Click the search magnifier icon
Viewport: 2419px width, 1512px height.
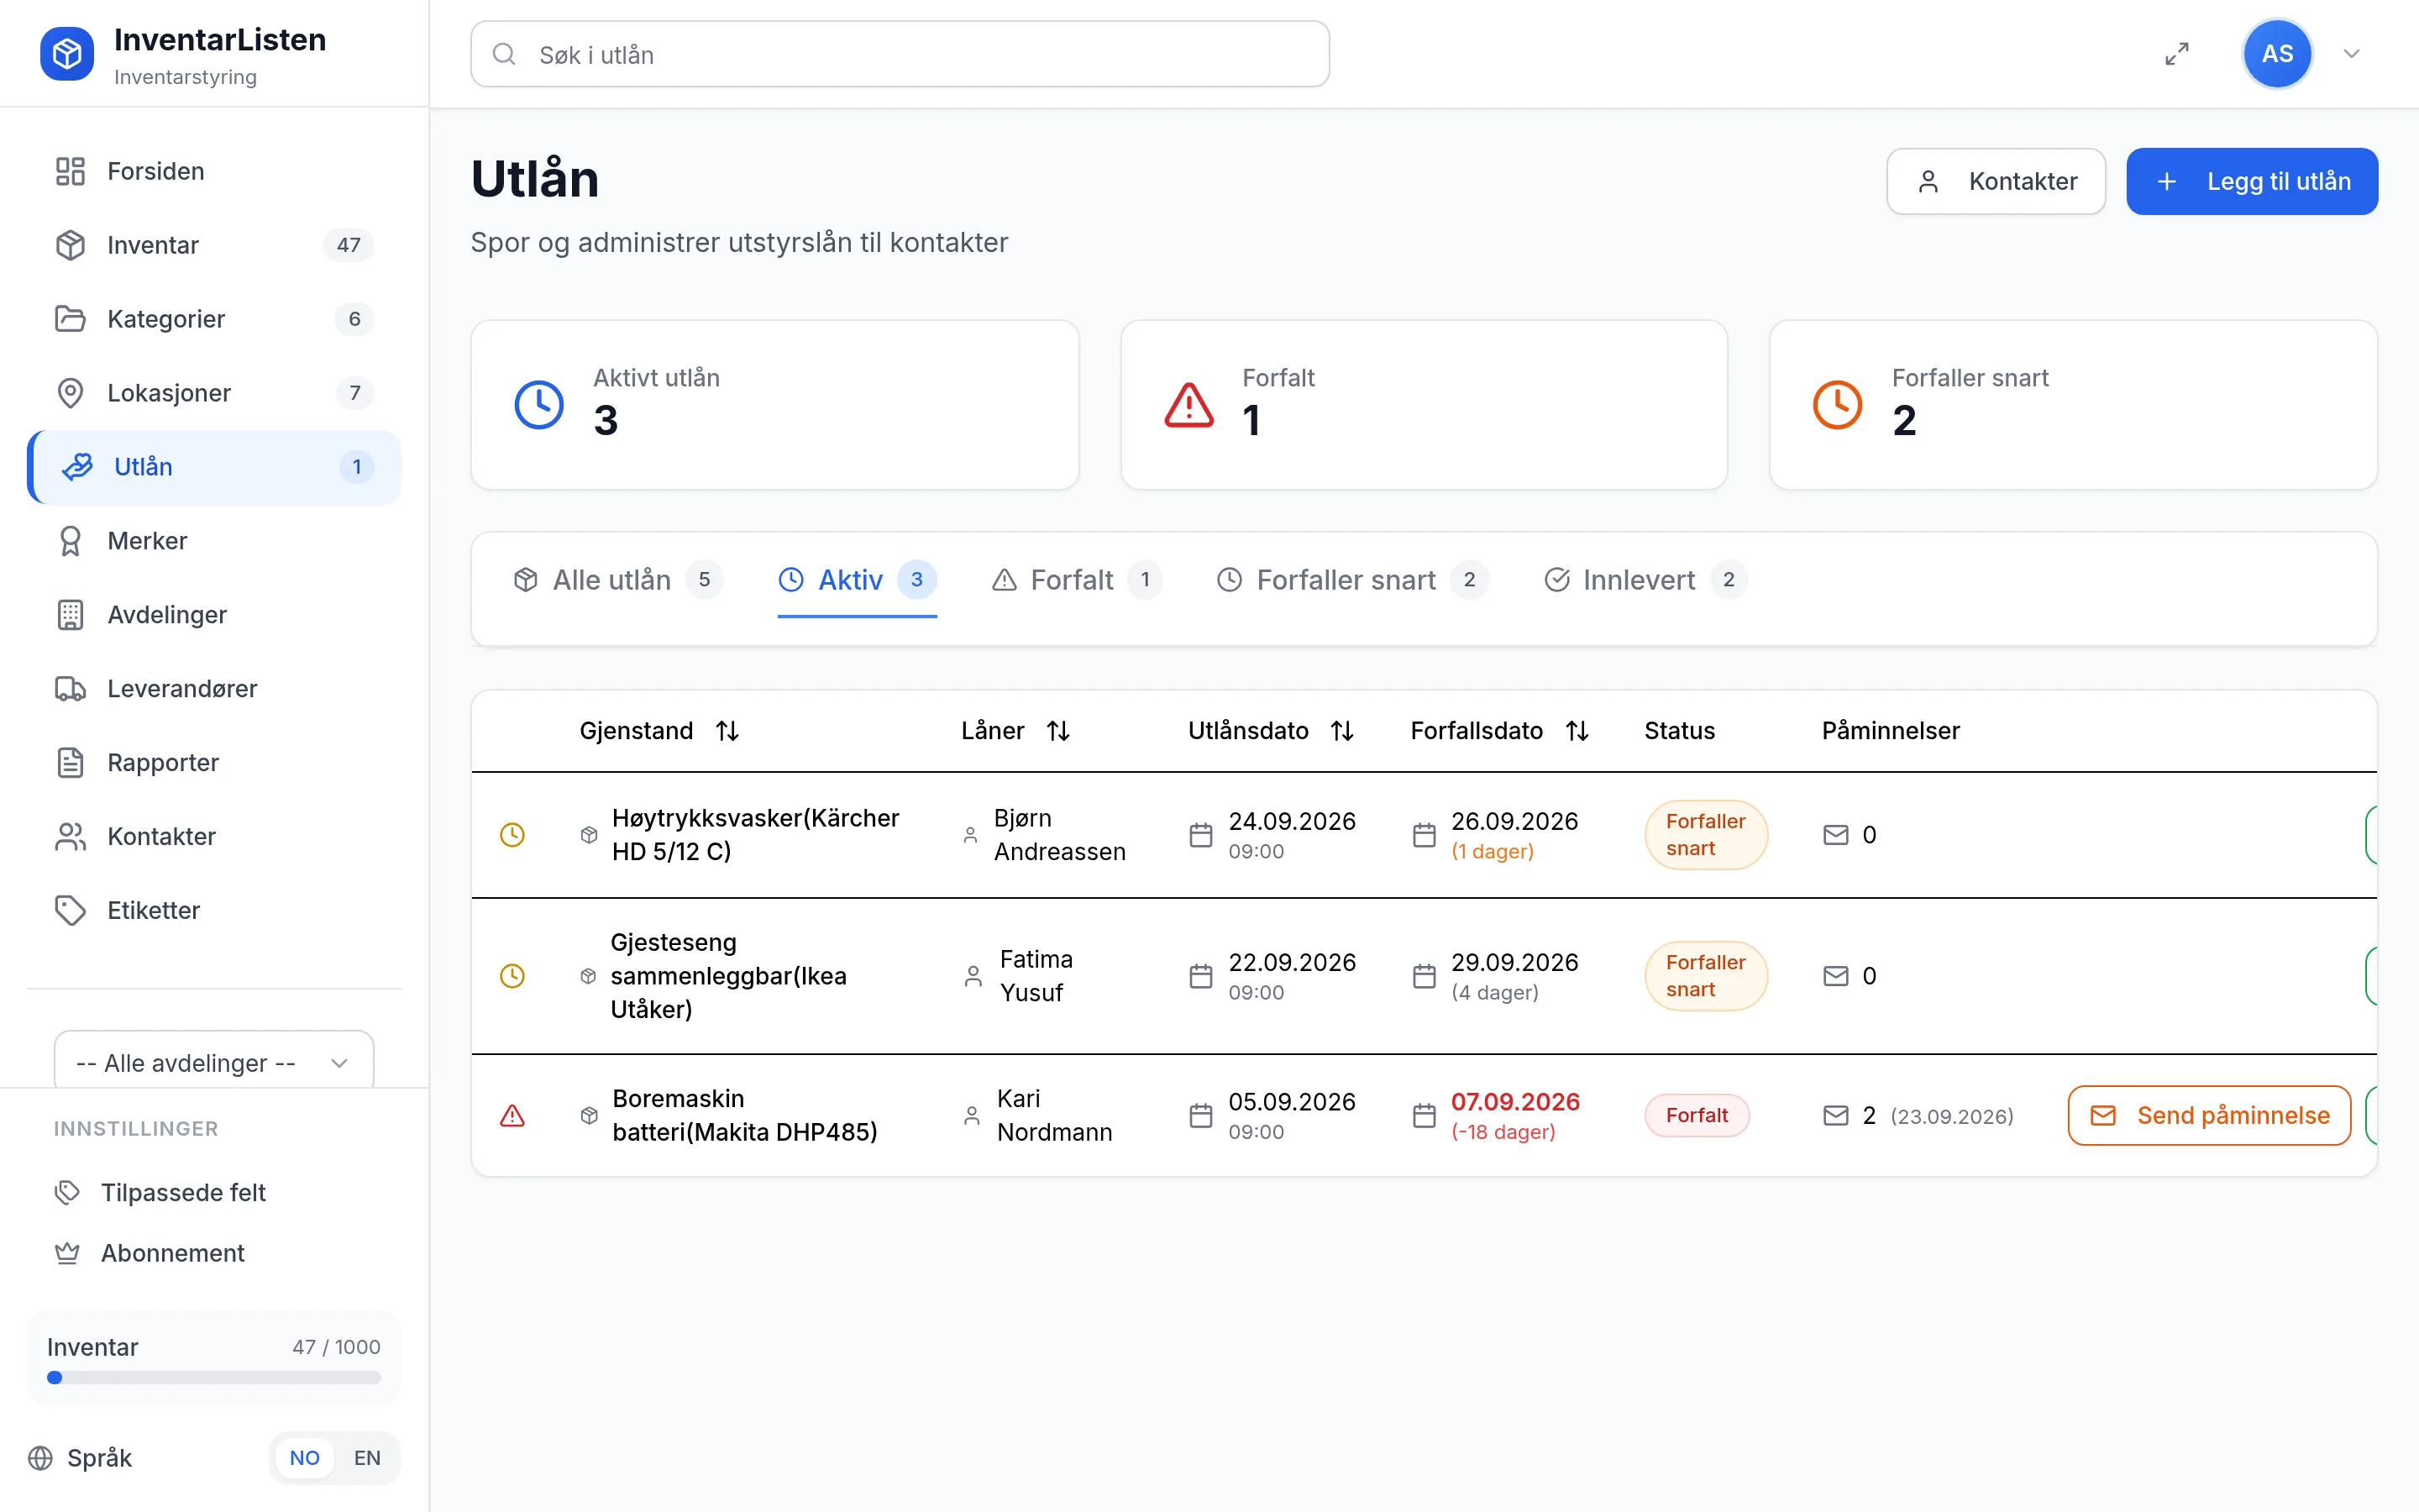click(505, 54)
